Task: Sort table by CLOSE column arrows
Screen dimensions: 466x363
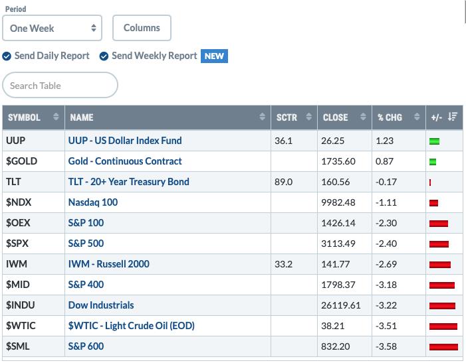Action: 363,117
